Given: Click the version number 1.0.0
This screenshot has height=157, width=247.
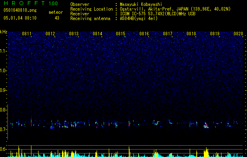Looking at the screenshot, I should click(53, 3).
